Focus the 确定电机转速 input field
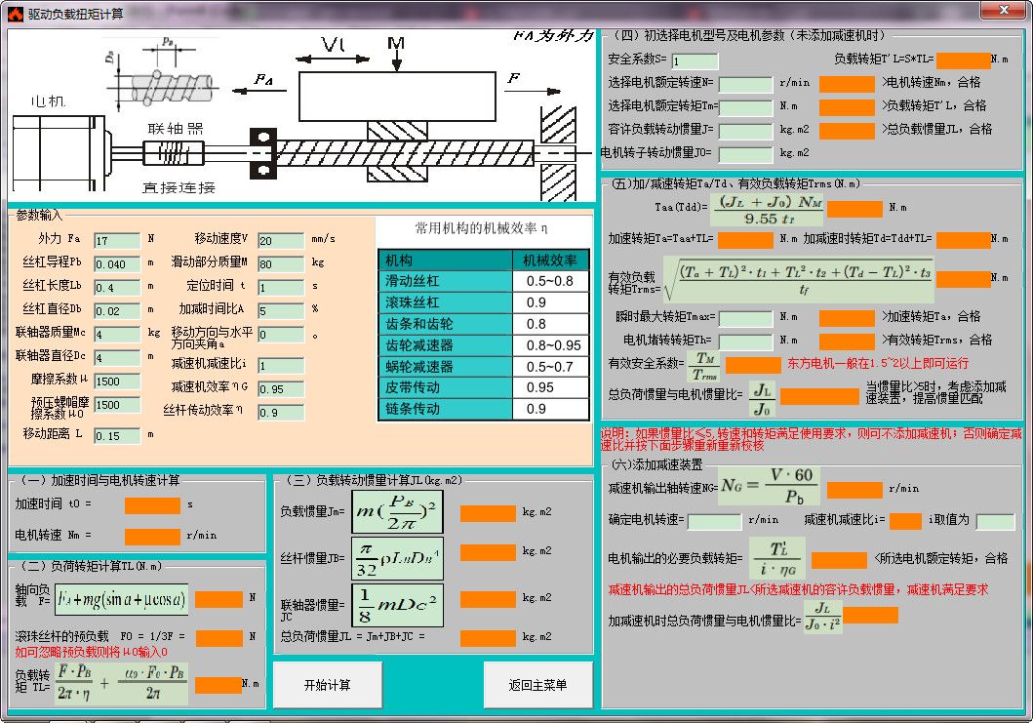1033x723 pixels. coord(714,522)
